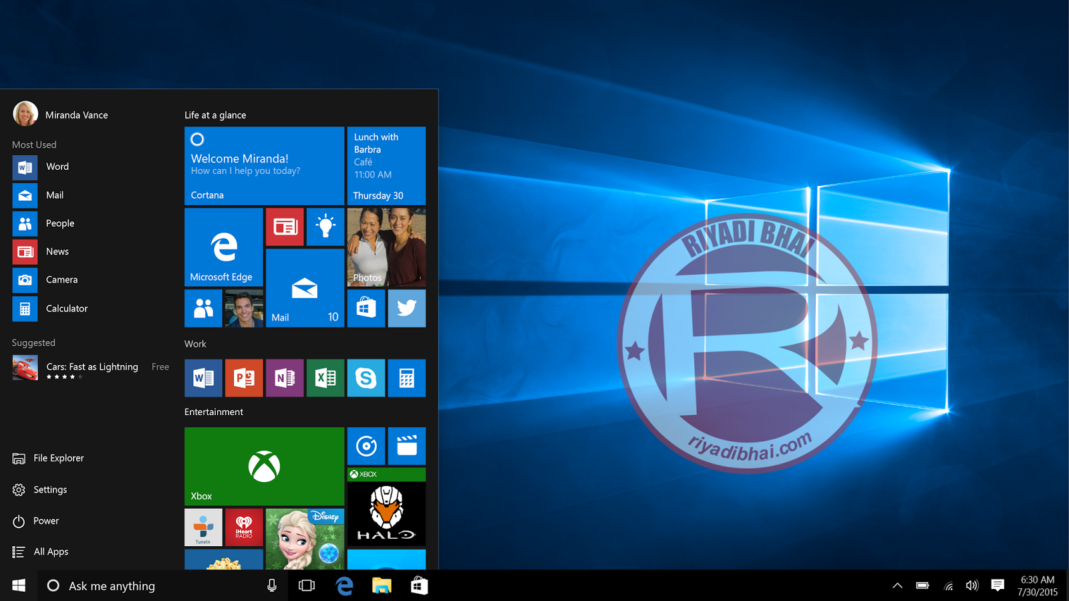Open the Calculator tile in the Work group
The height and width of the screenshot is (601, 1069).
click(x=407, y=378)
